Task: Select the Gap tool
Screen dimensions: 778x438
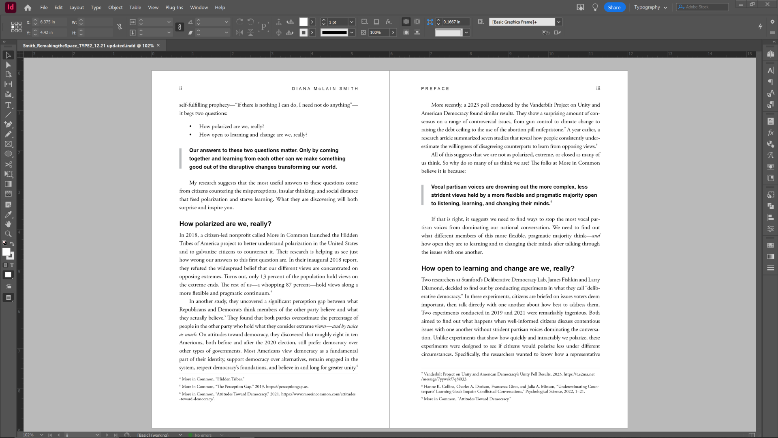Action: point(8,84)
